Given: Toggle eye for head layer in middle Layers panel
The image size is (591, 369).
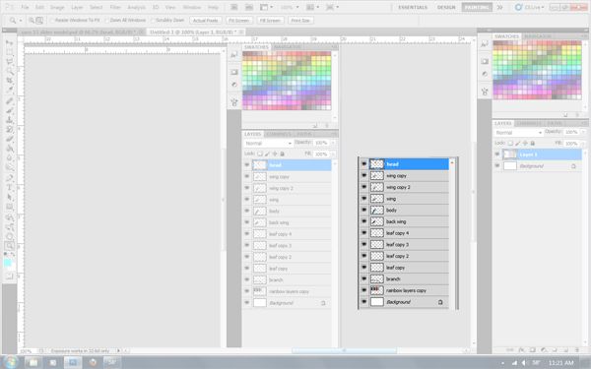Looking at the screenshot, I should tap(247, 165).
